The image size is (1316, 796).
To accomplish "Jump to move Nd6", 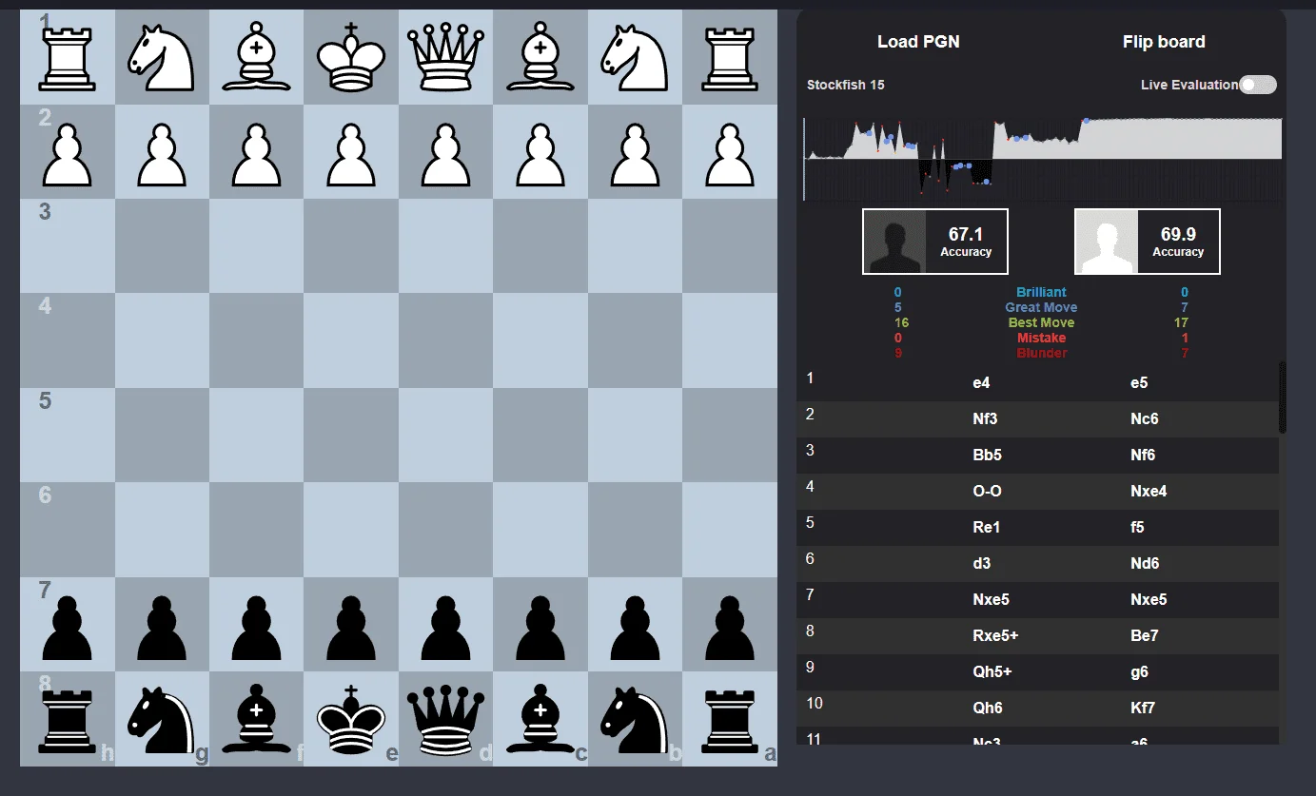I will [1145, 564].
